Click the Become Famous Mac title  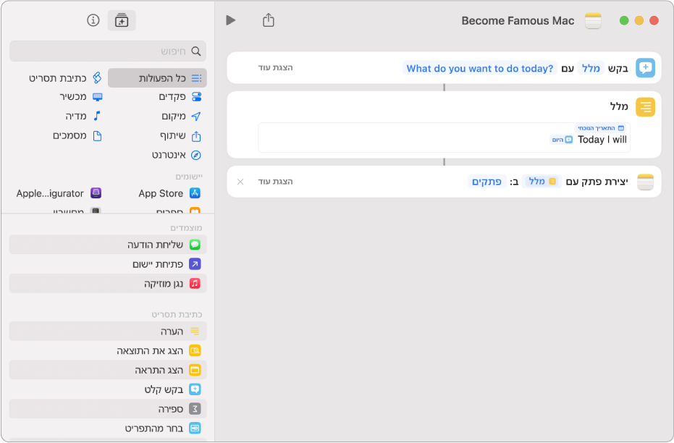(x=518, y=20)
